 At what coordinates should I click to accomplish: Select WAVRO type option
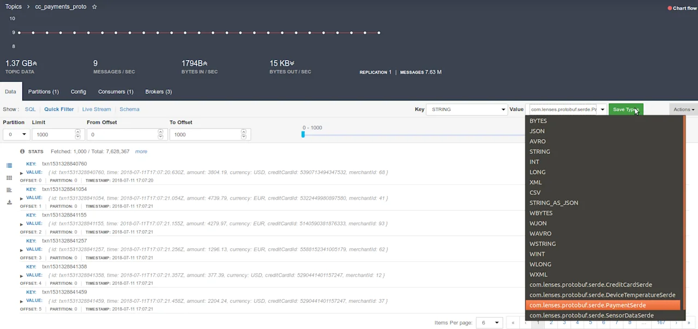click(x=603, y=234)
